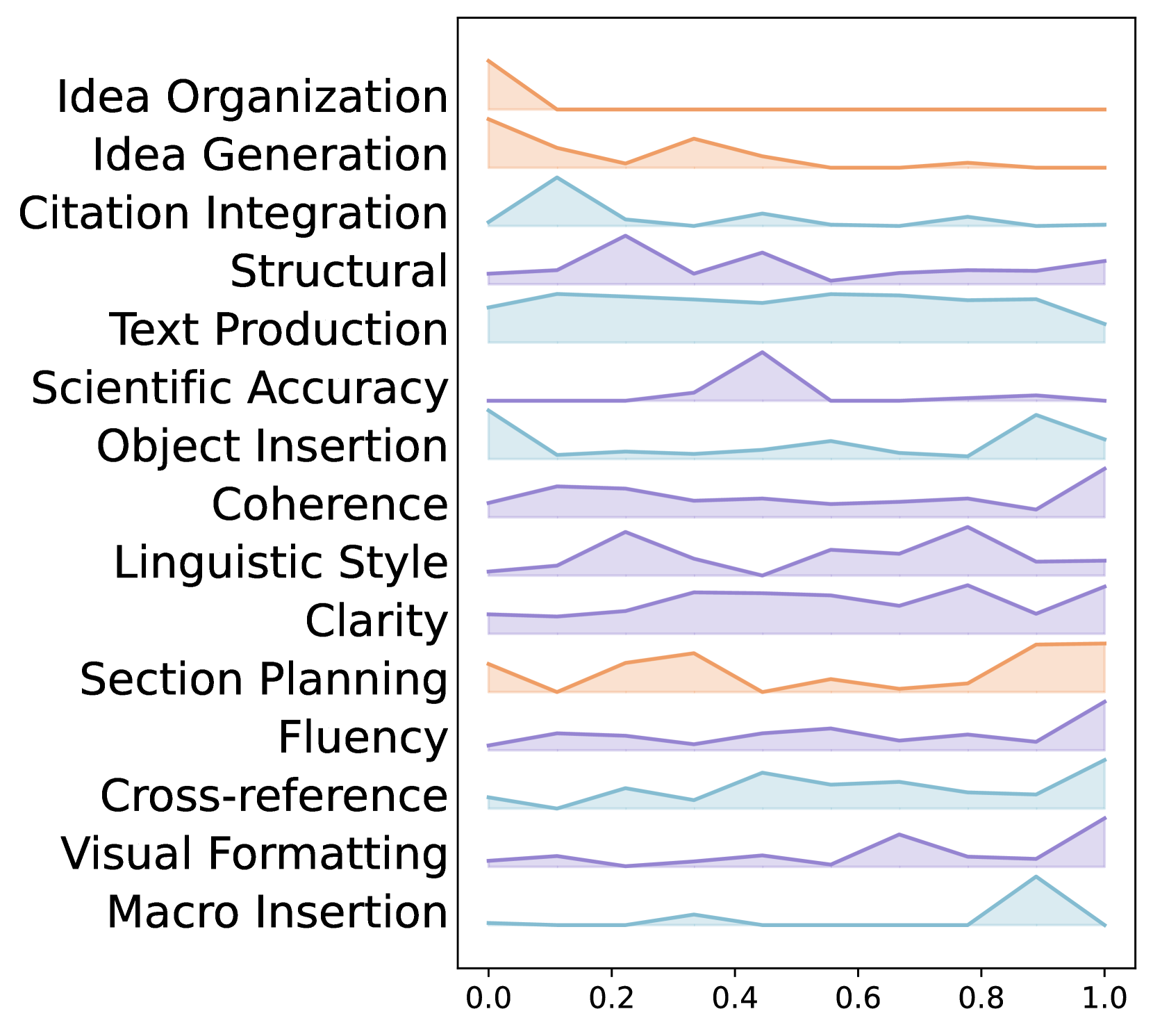Screen dimensions: 1153x1032
Task: Click the Citation Integration label
Action: click(x=233, y=213)
